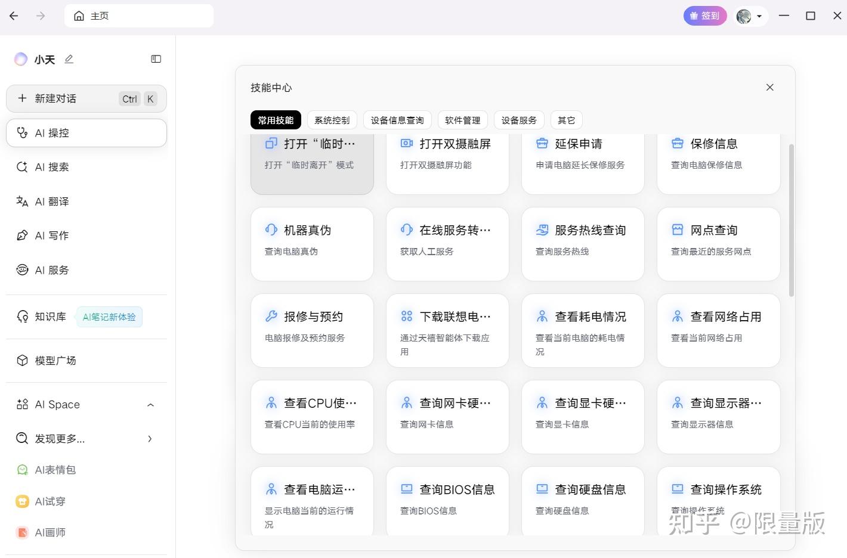Click the 打开“临时离开”模式 skill icon
The height and width of the screenshot is (558, 847).
point(271,143)
